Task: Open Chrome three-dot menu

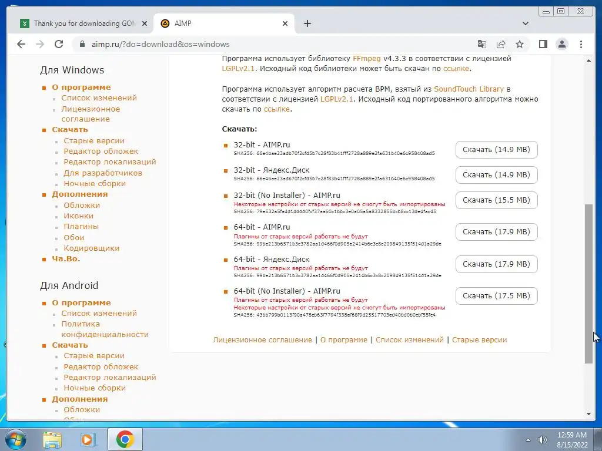Action: tap(581, 44)
